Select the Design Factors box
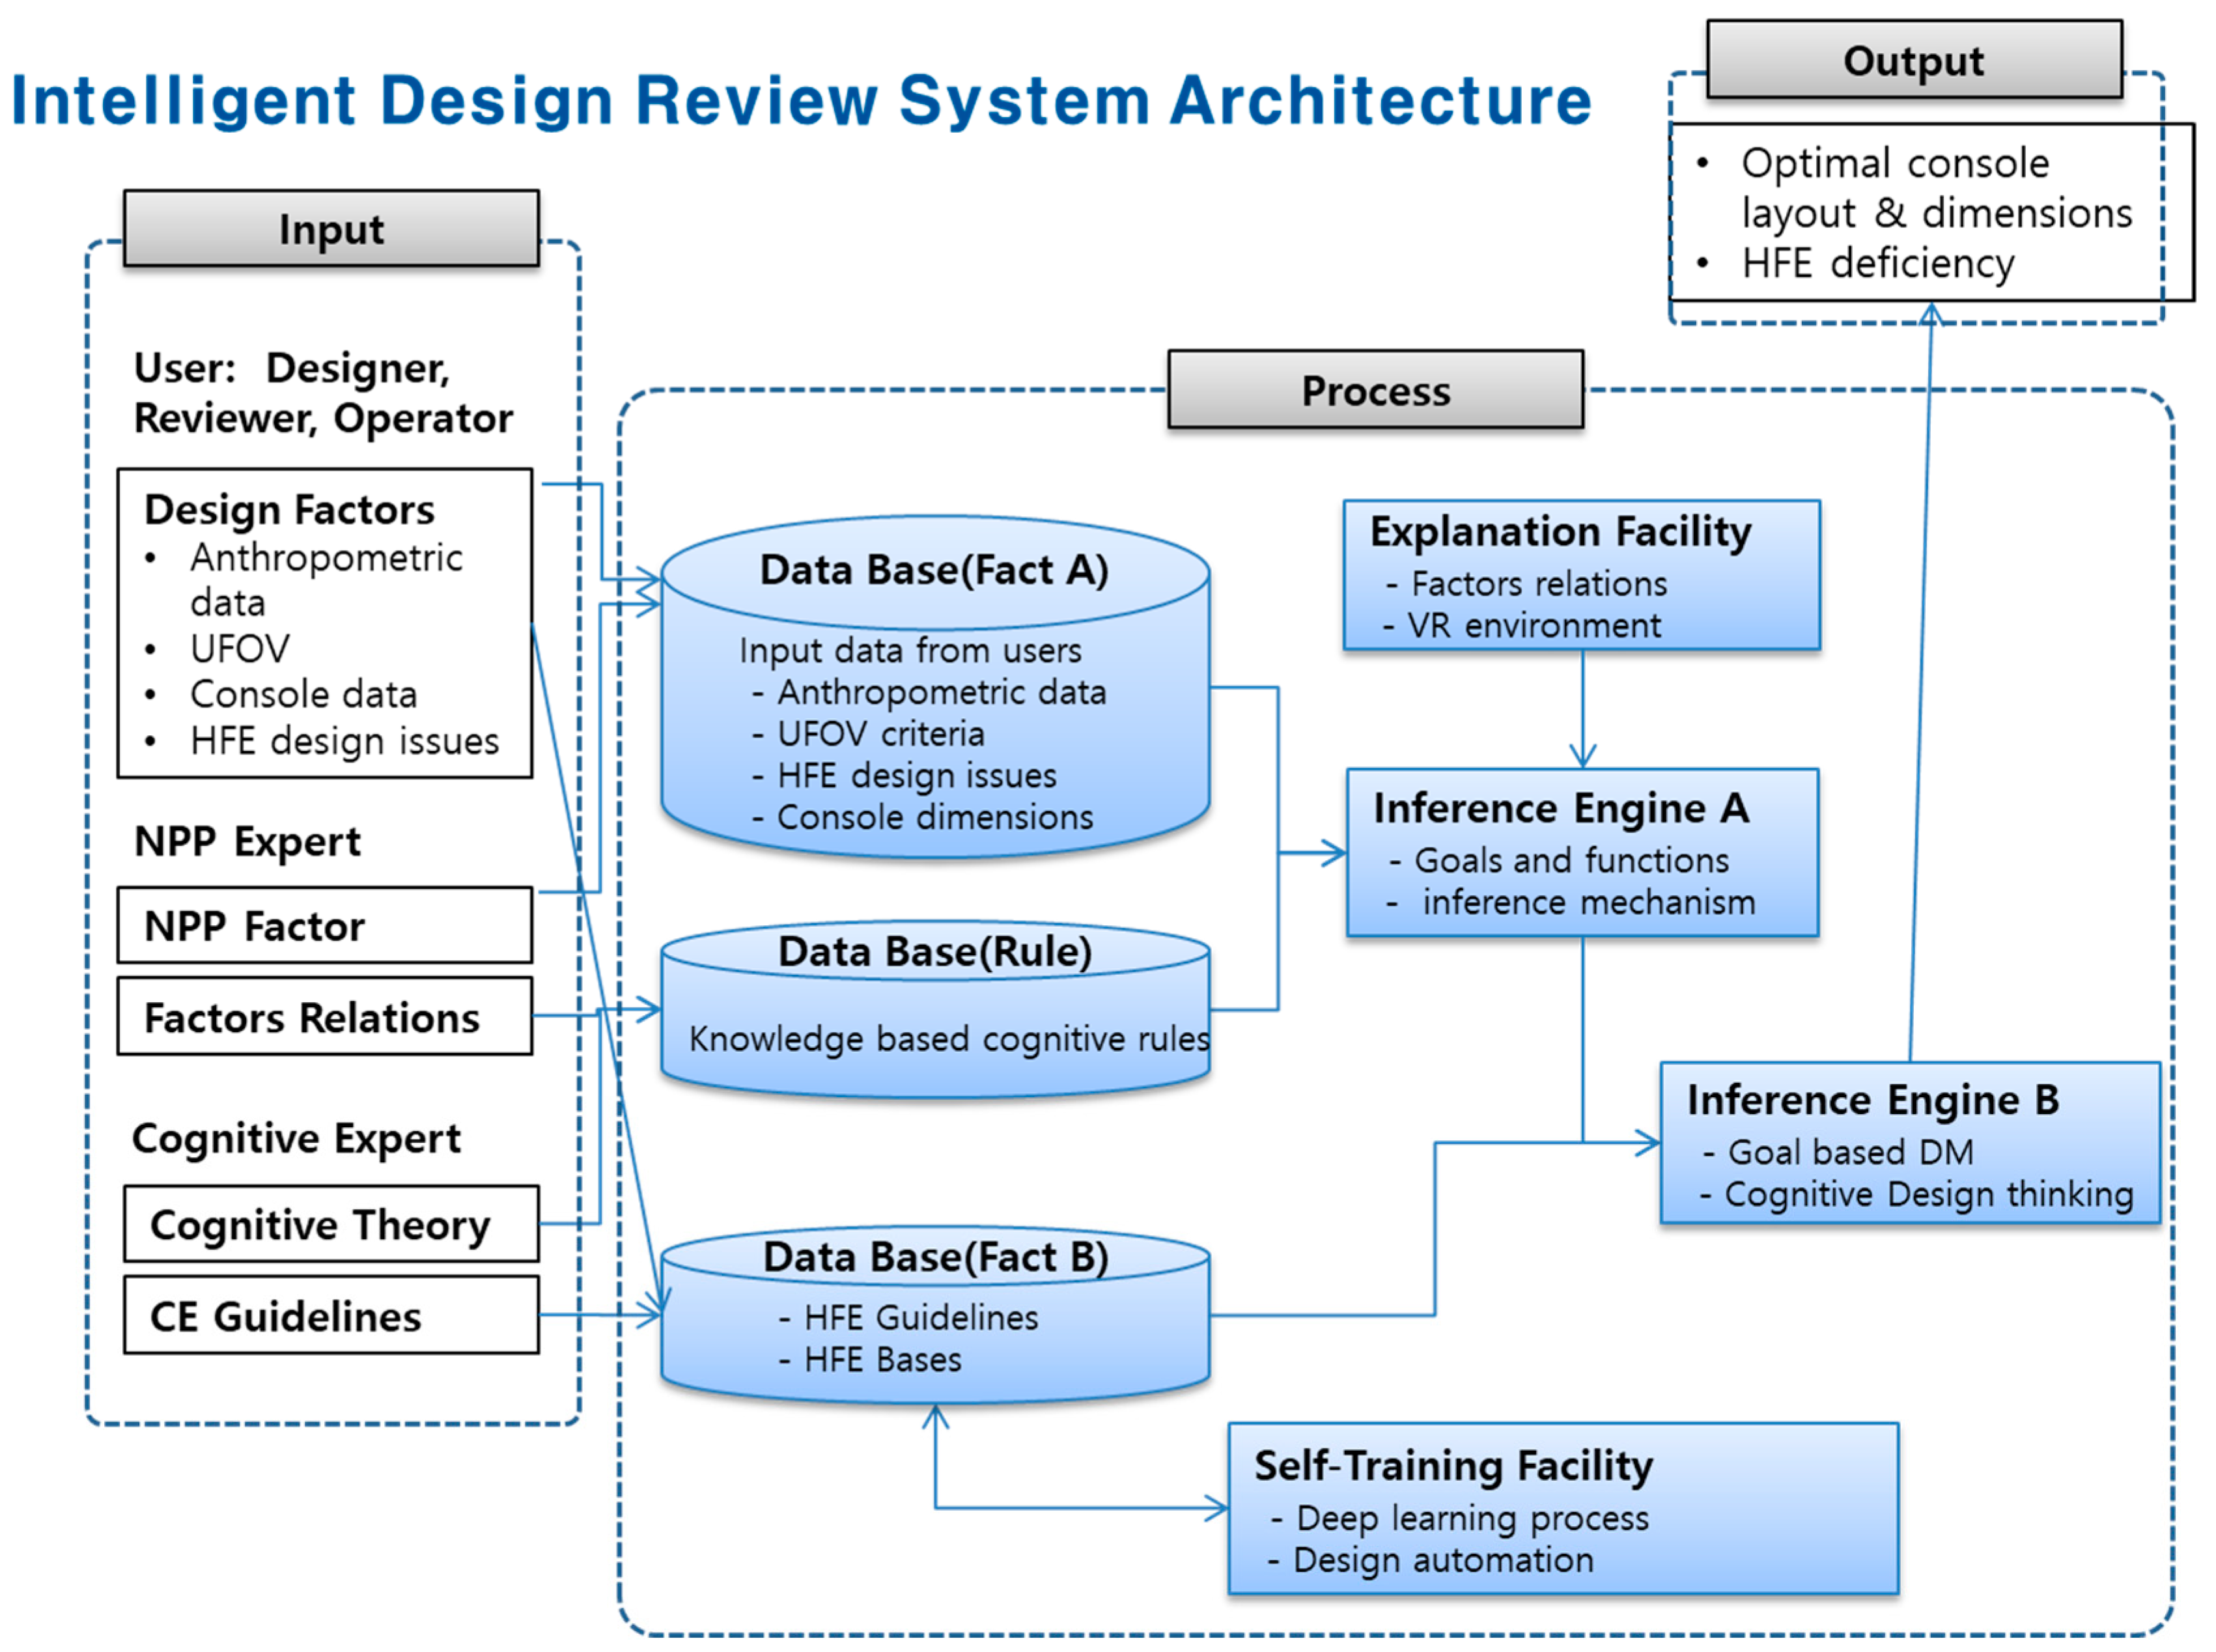Image resolution: width=2216 pixels, height=1652 pixels. coord(324,623)
